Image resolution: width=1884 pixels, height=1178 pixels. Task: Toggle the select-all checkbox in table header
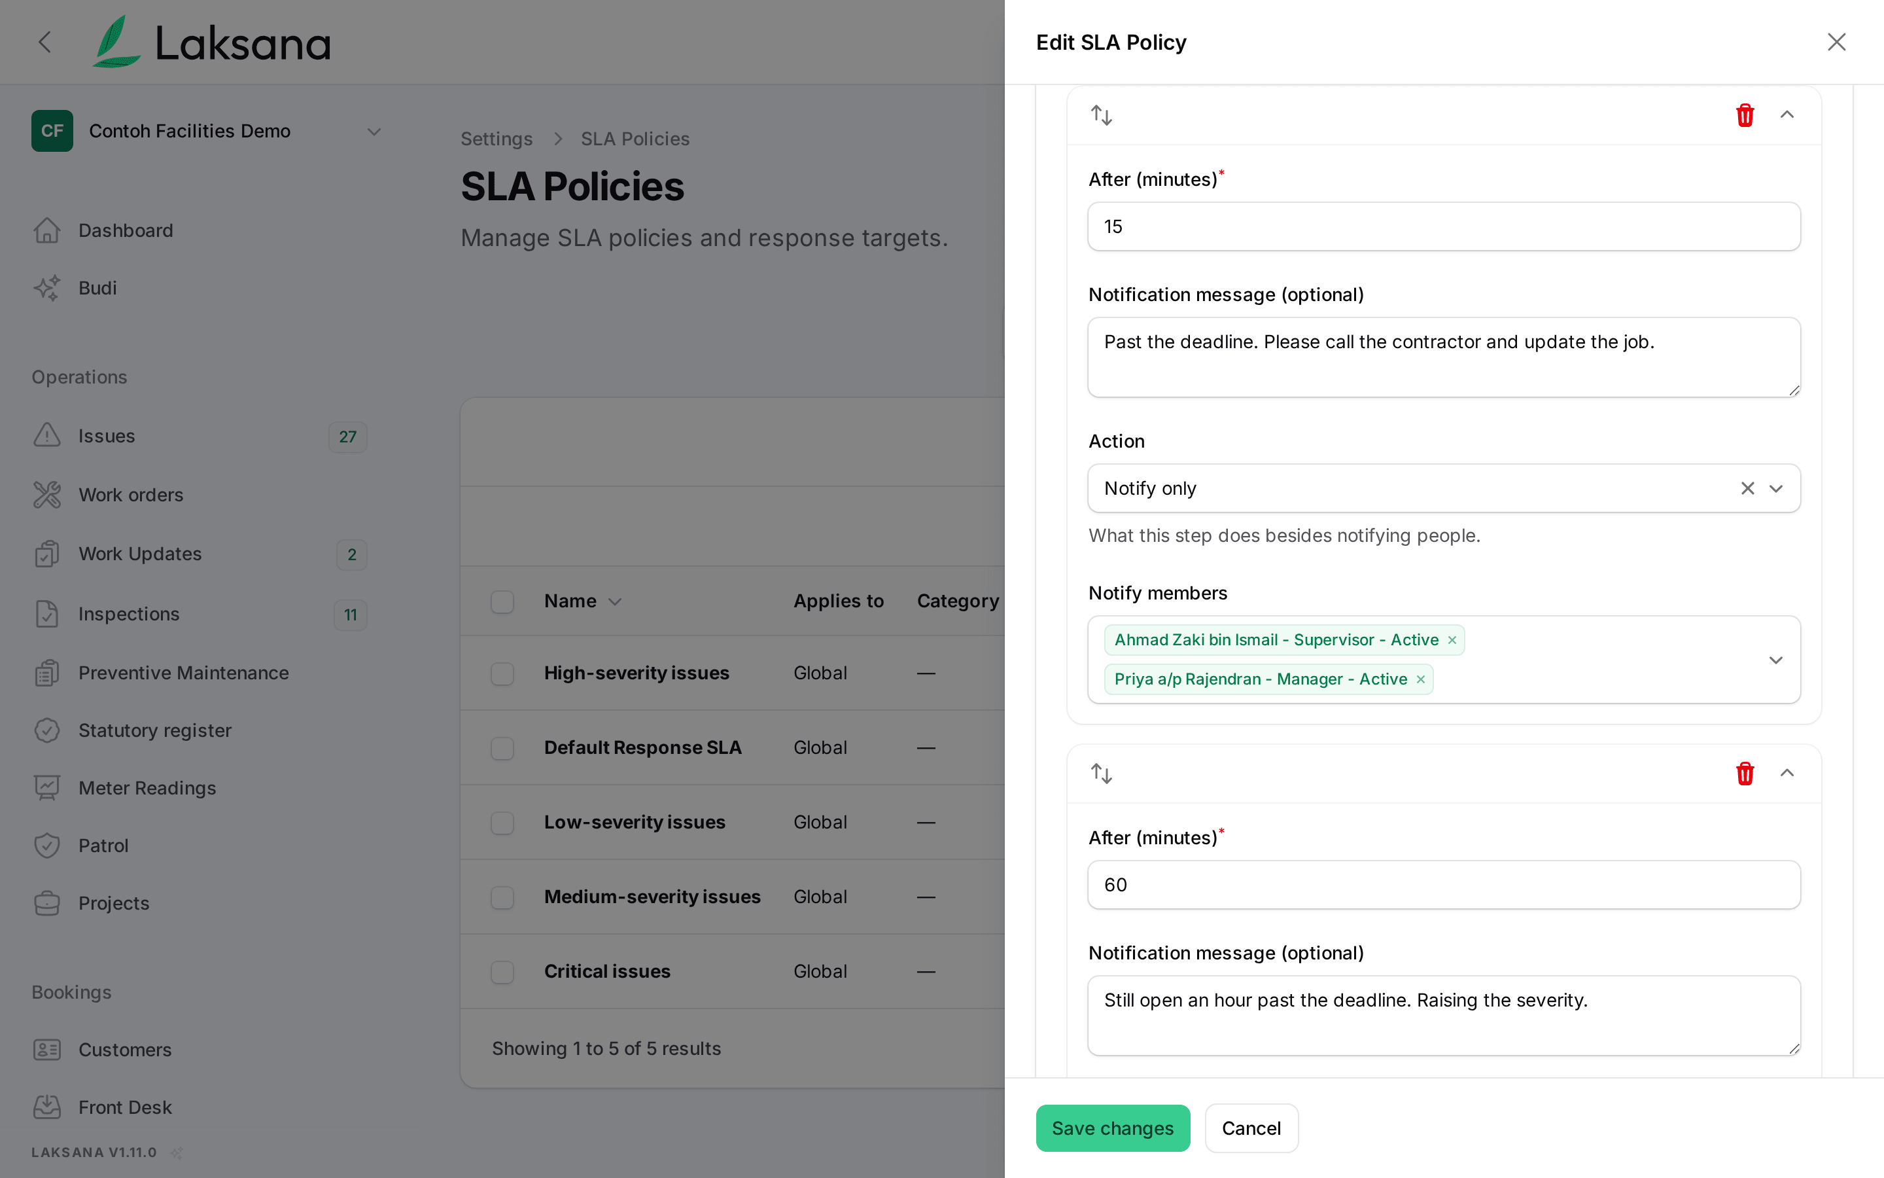[x=502, y=601]
